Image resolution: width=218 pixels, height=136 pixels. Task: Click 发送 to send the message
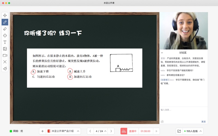point(203,122)
